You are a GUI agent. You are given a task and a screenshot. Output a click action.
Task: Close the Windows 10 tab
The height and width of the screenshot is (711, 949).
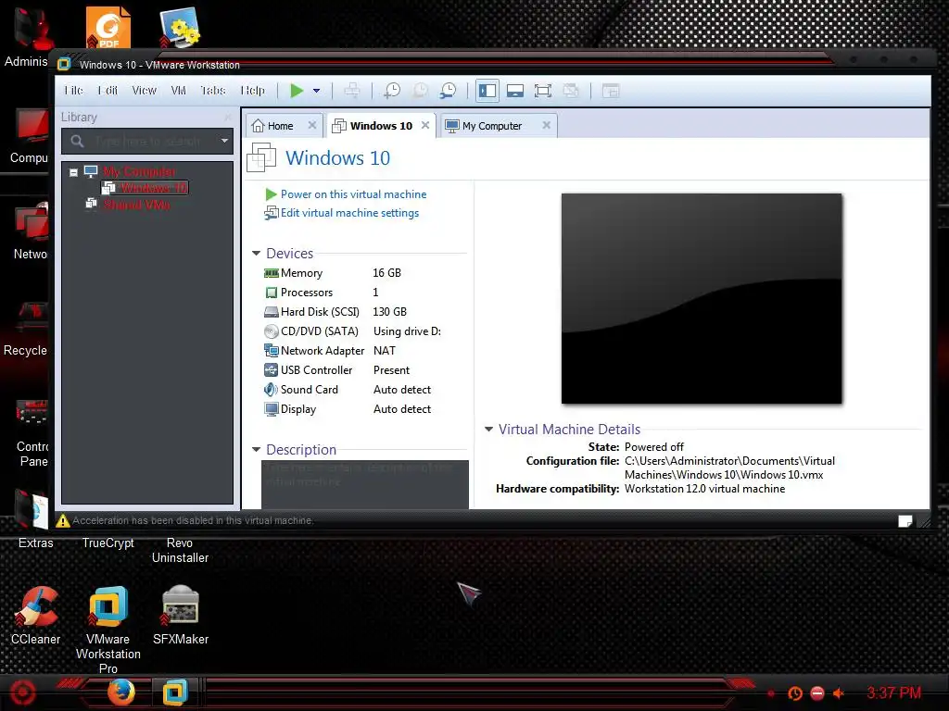(x=425, y=125)
